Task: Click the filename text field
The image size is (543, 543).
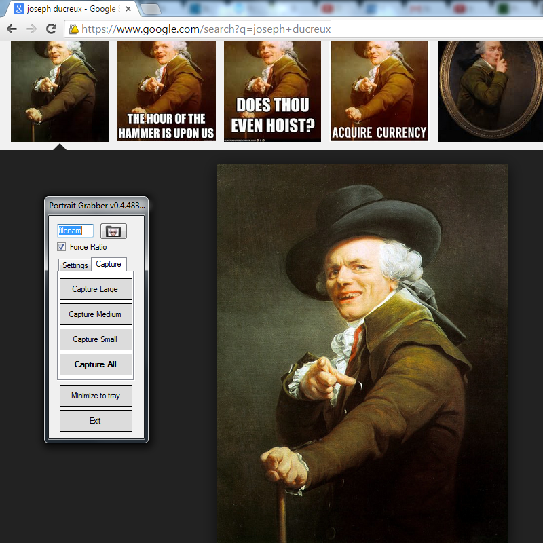Action: pyautogui.click(x=75, y=231)
